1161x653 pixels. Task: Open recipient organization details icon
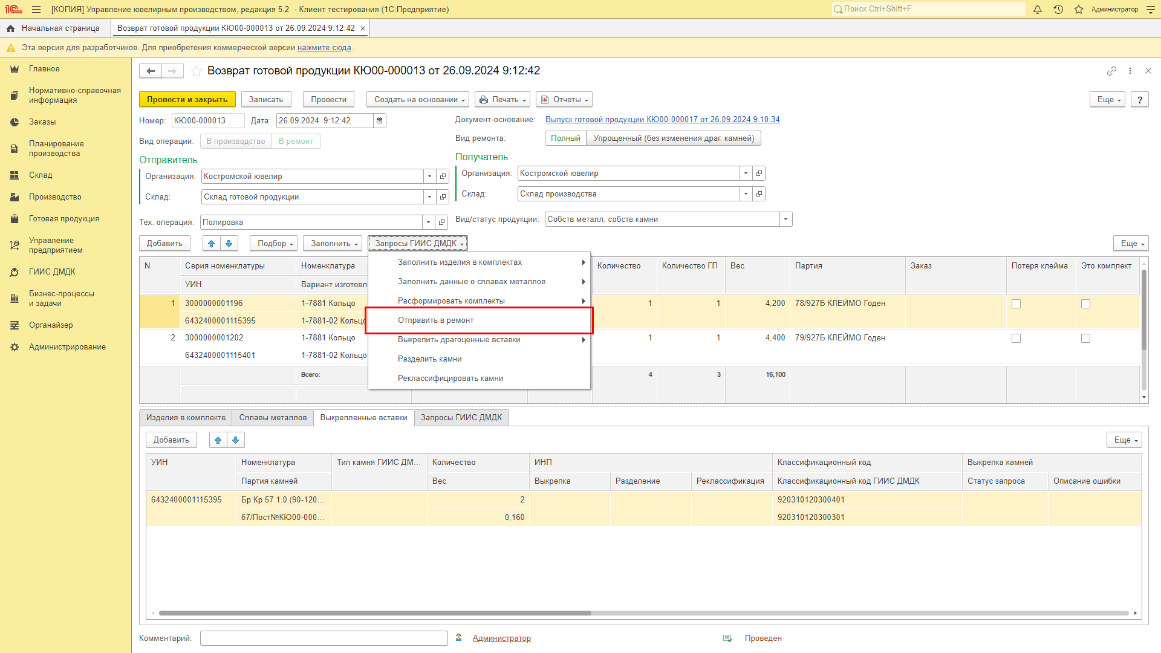(x=759, y=174)
